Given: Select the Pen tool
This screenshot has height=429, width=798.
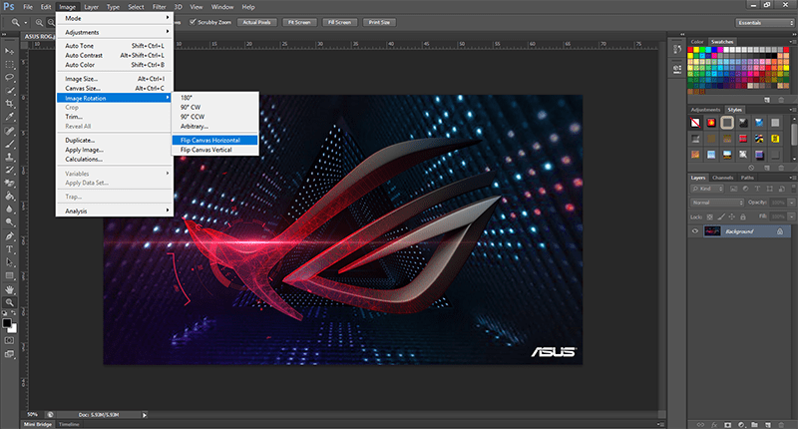Looking at the screenshot, I should (x=10, y=236).
